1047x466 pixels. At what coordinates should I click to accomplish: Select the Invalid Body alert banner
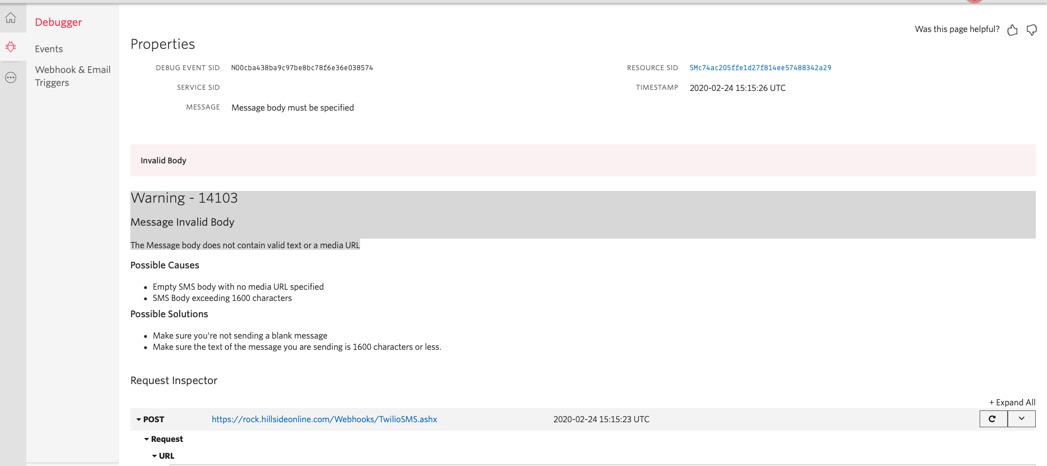pos(582,161)
